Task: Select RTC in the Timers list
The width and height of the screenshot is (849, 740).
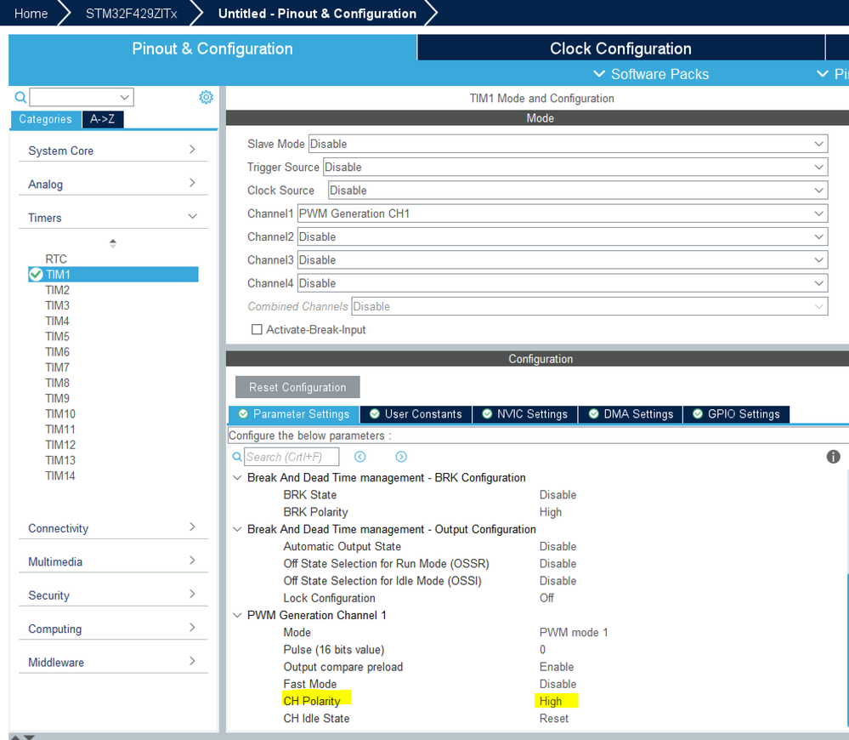Action: [x=56, y=259]
